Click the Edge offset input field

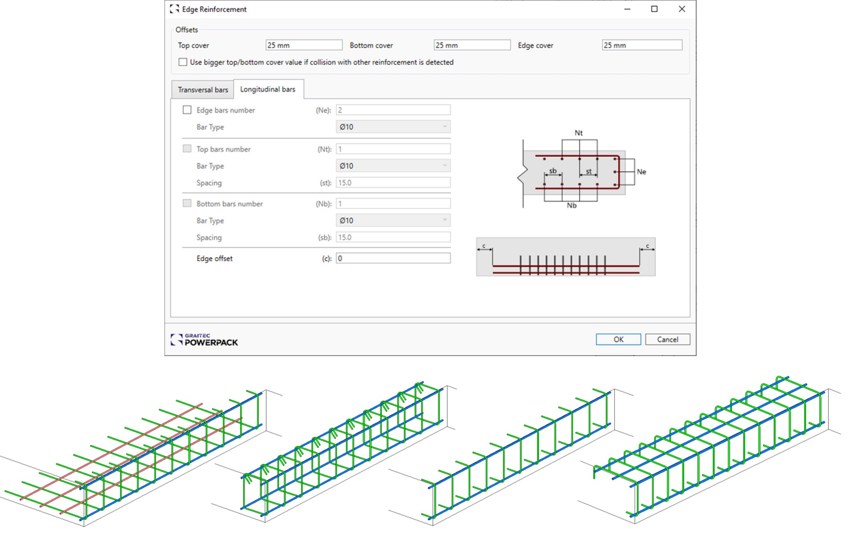393,258
